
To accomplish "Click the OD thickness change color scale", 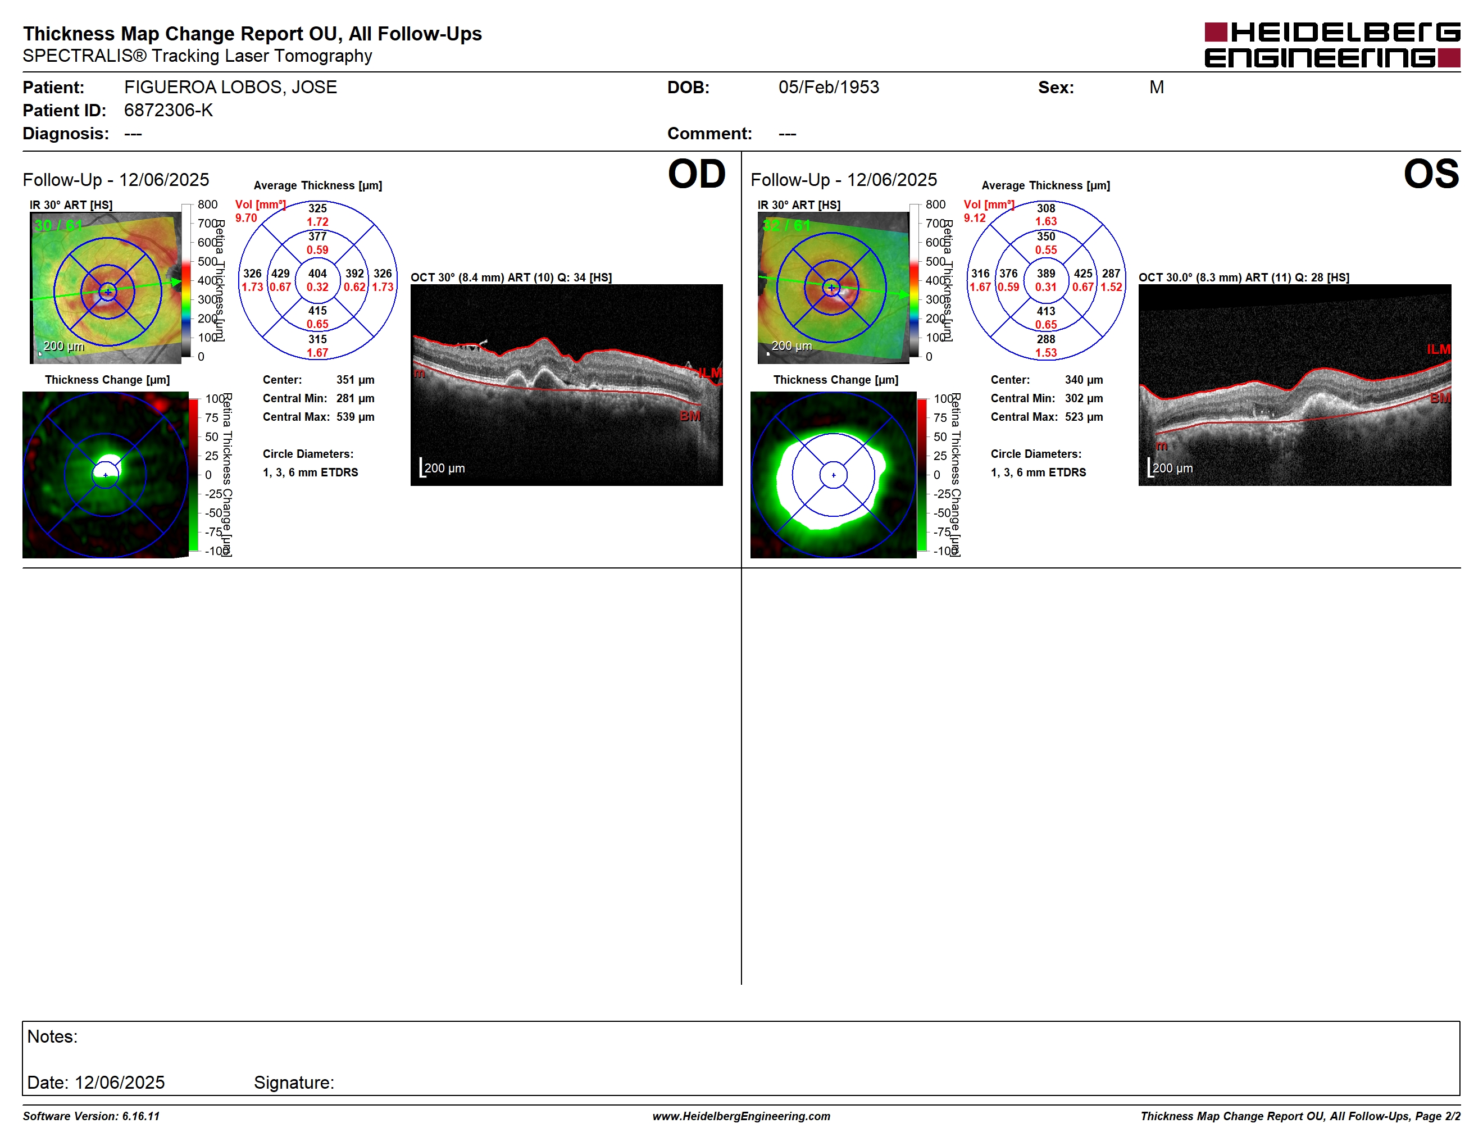I will point(194,475).
